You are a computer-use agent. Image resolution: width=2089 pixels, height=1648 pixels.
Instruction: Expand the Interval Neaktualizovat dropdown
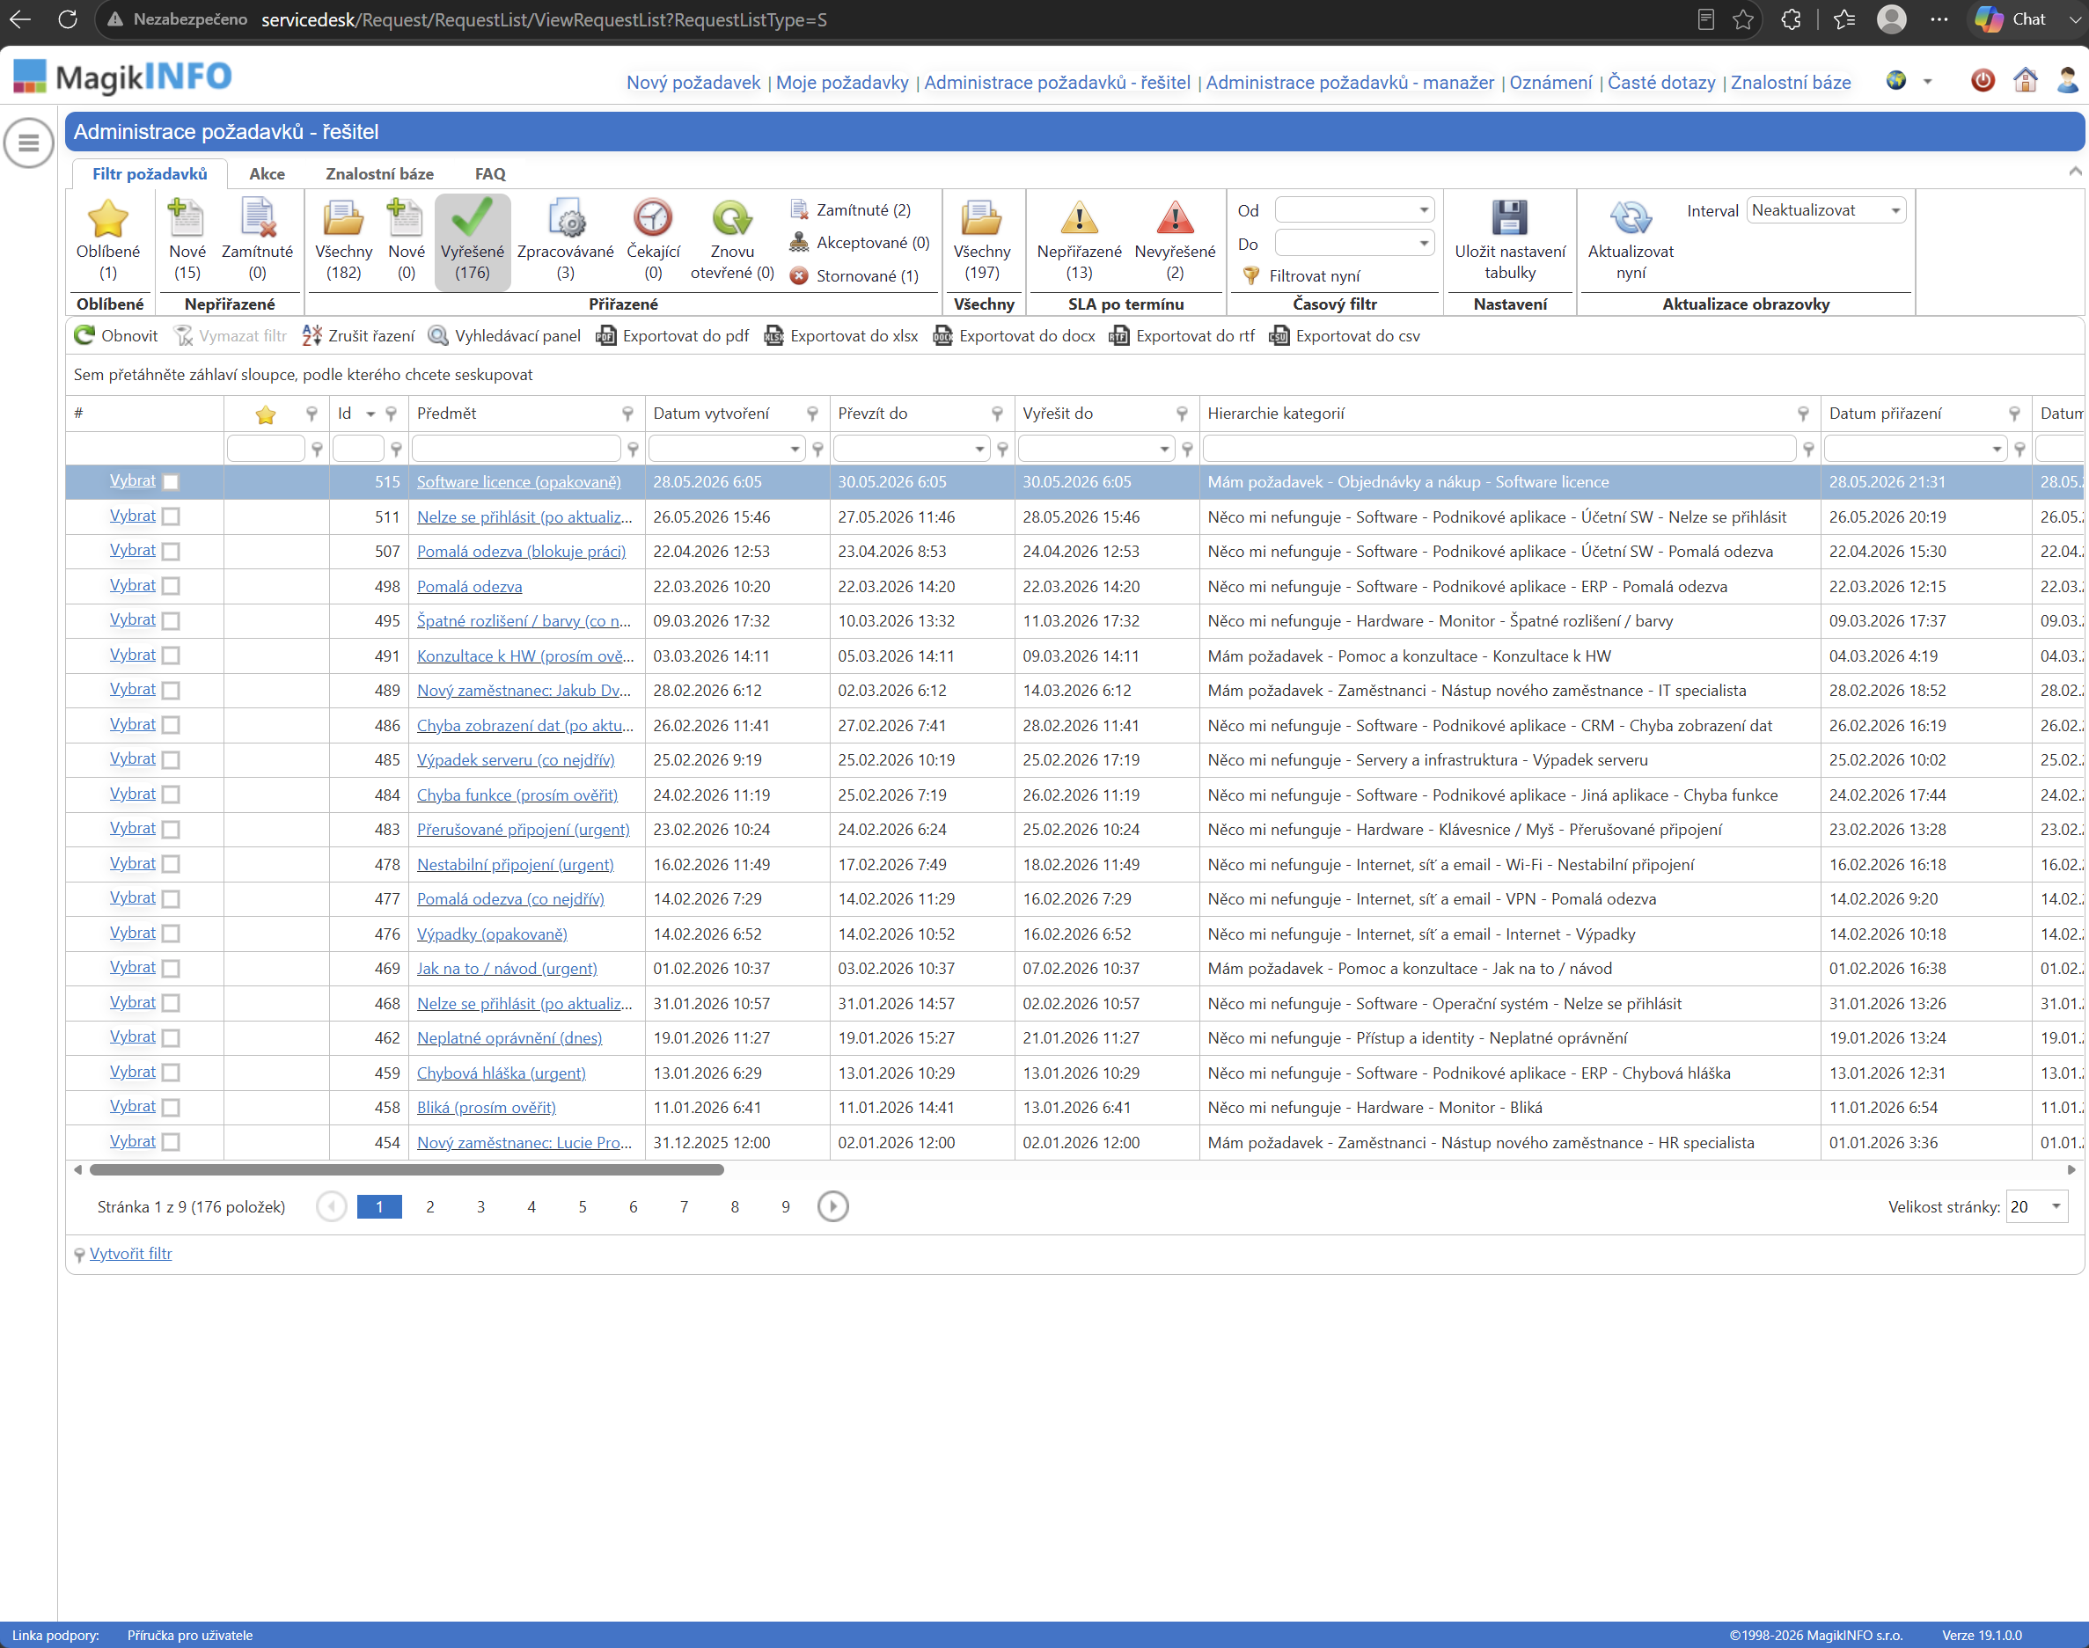click(x=1826, y=210)
